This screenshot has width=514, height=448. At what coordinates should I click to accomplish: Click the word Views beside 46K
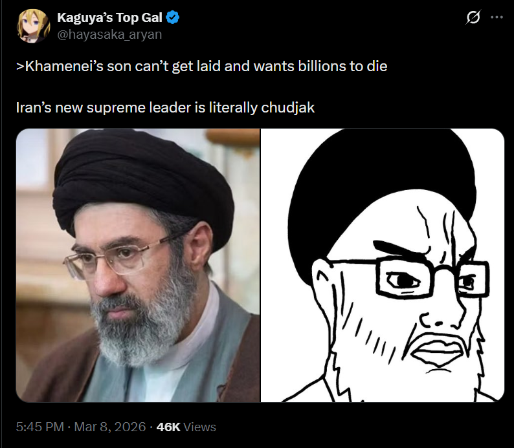point(199,427)
